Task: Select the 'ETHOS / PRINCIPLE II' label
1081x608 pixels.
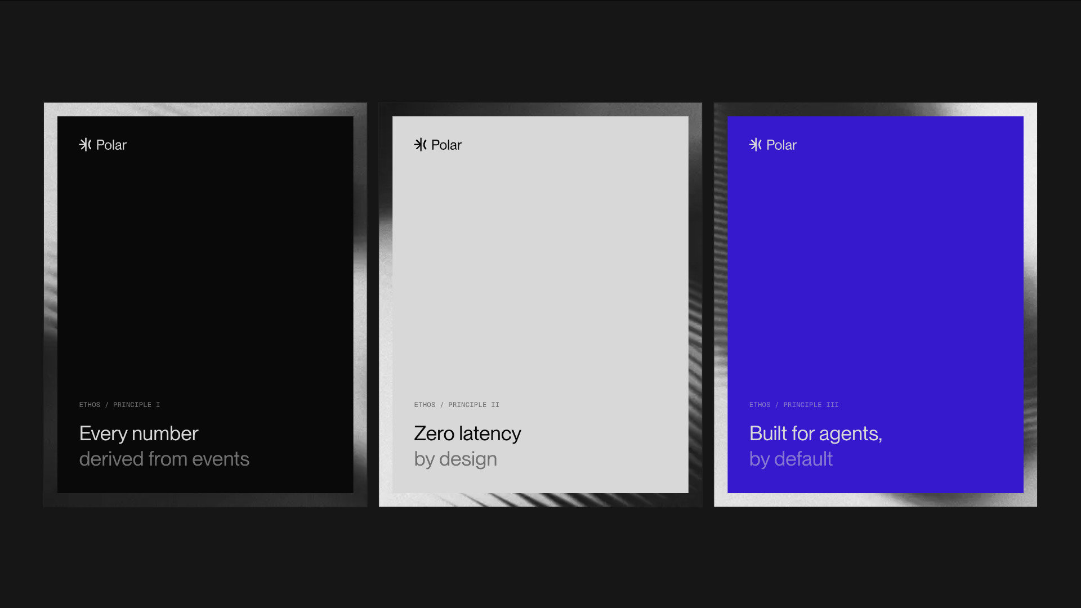Action: tap(457, 405)
